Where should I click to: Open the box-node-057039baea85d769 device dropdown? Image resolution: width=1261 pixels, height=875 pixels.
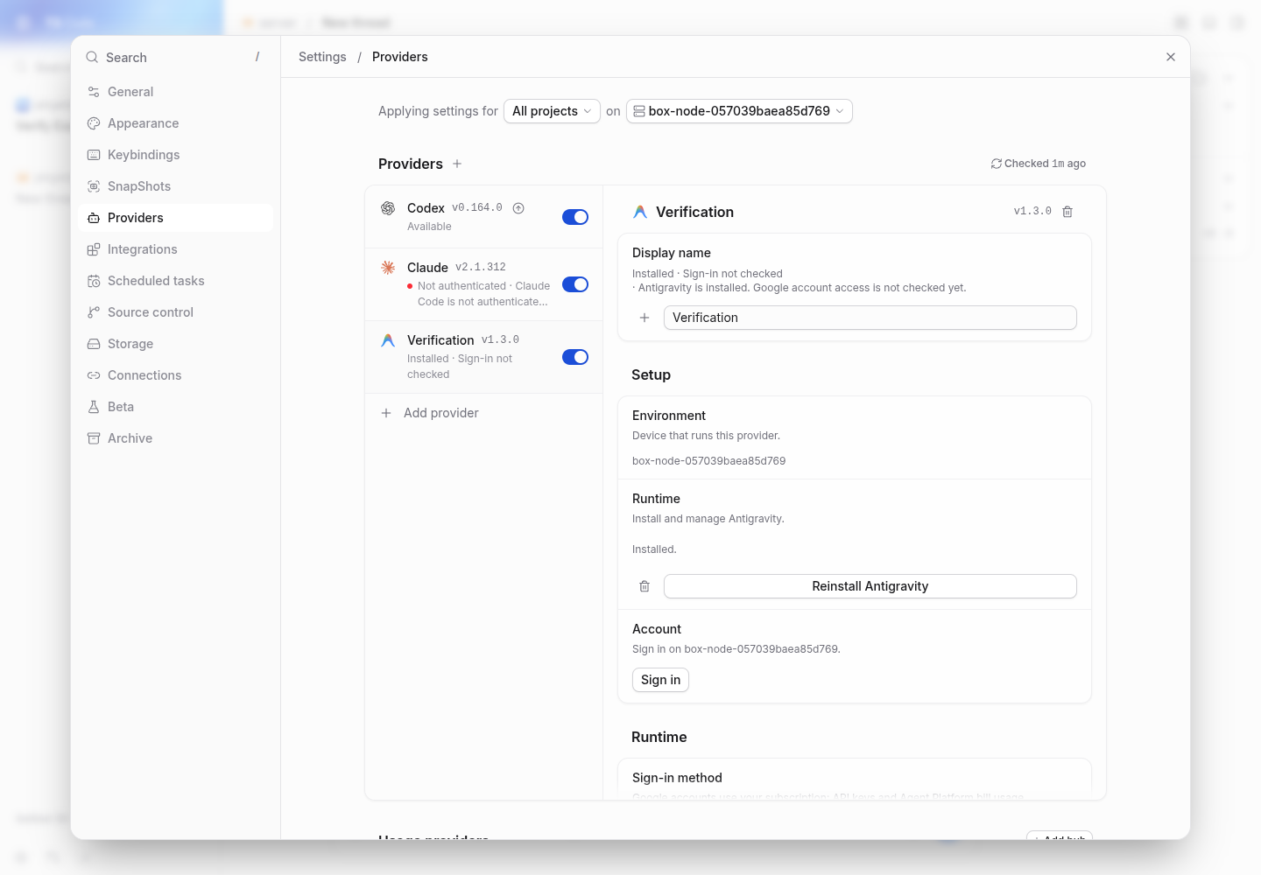pyautogui.click(x=739, y=111)
